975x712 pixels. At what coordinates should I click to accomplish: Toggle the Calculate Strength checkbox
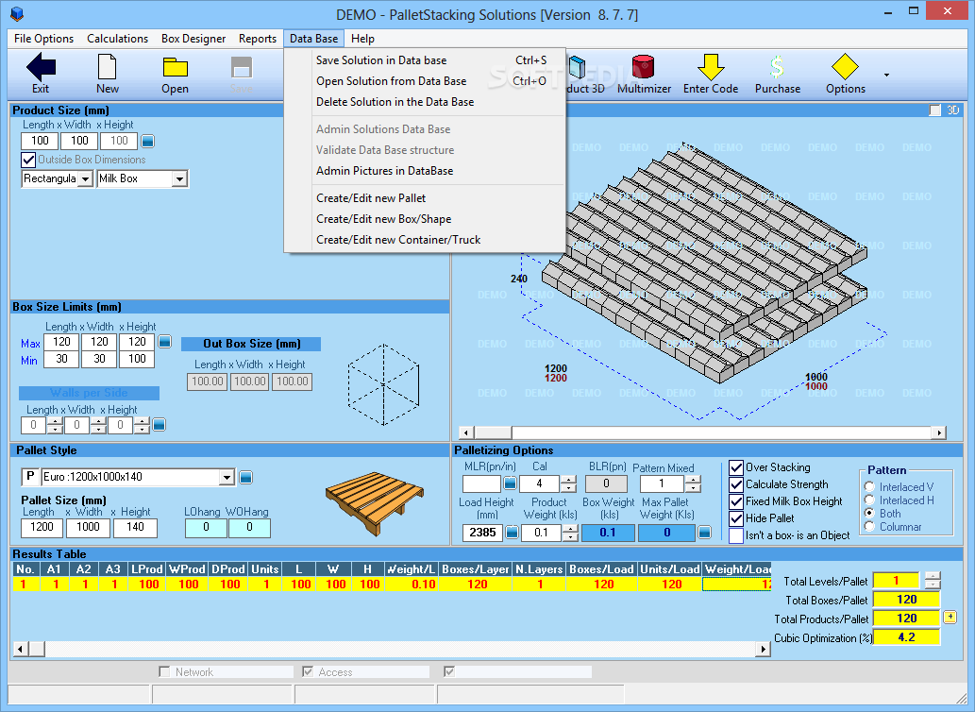pyautogui.click(x=735, y=484)
